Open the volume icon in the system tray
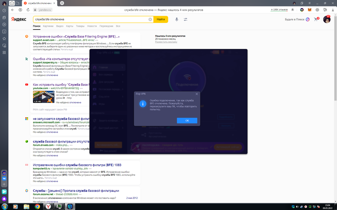Viewport: 337px width, 210px height. (297, 207)
